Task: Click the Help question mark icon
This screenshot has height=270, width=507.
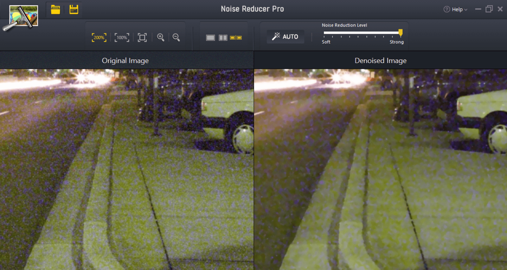Action: tap(447, 10)
